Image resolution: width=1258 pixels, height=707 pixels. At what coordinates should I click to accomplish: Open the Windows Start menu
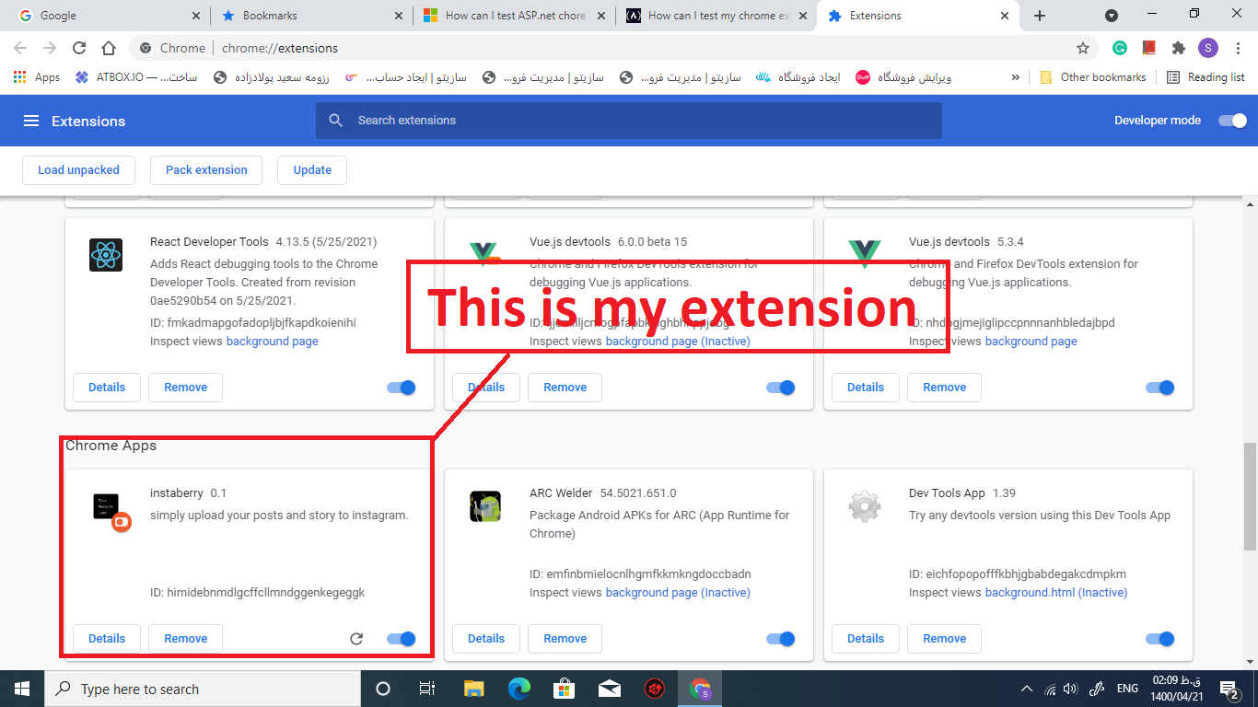(x=21, y=689)
